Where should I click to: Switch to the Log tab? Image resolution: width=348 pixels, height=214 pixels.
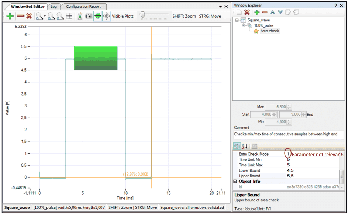(54, 6)
